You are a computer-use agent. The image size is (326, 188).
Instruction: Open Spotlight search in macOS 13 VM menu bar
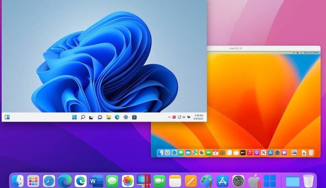point(294,53)
